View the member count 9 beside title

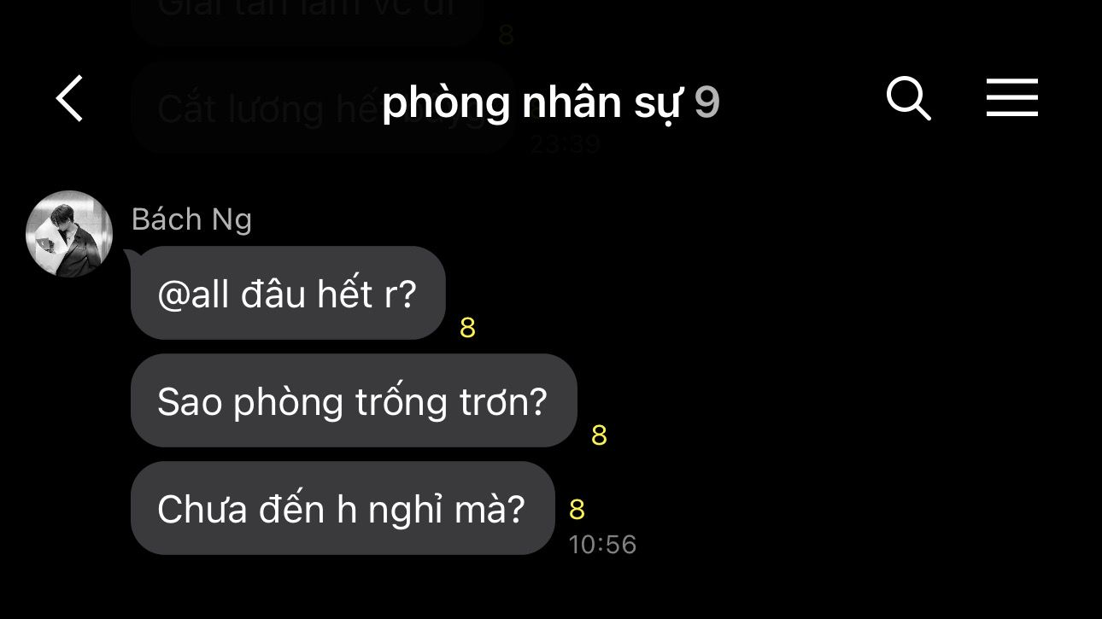point(706,102)
